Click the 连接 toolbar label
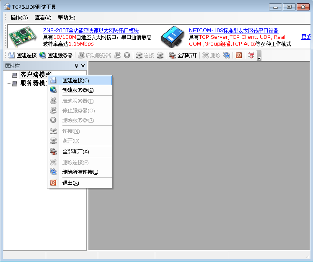Viewport: 313px width, 262px height. [149, 55]
